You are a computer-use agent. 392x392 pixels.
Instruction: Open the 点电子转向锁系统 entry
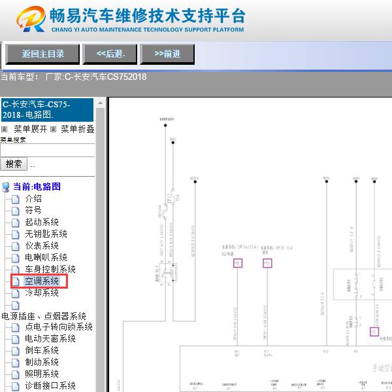coord(59,327)
